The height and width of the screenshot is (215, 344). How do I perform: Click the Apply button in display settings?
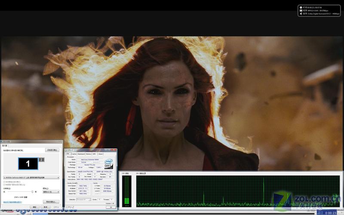pos(56,207)
